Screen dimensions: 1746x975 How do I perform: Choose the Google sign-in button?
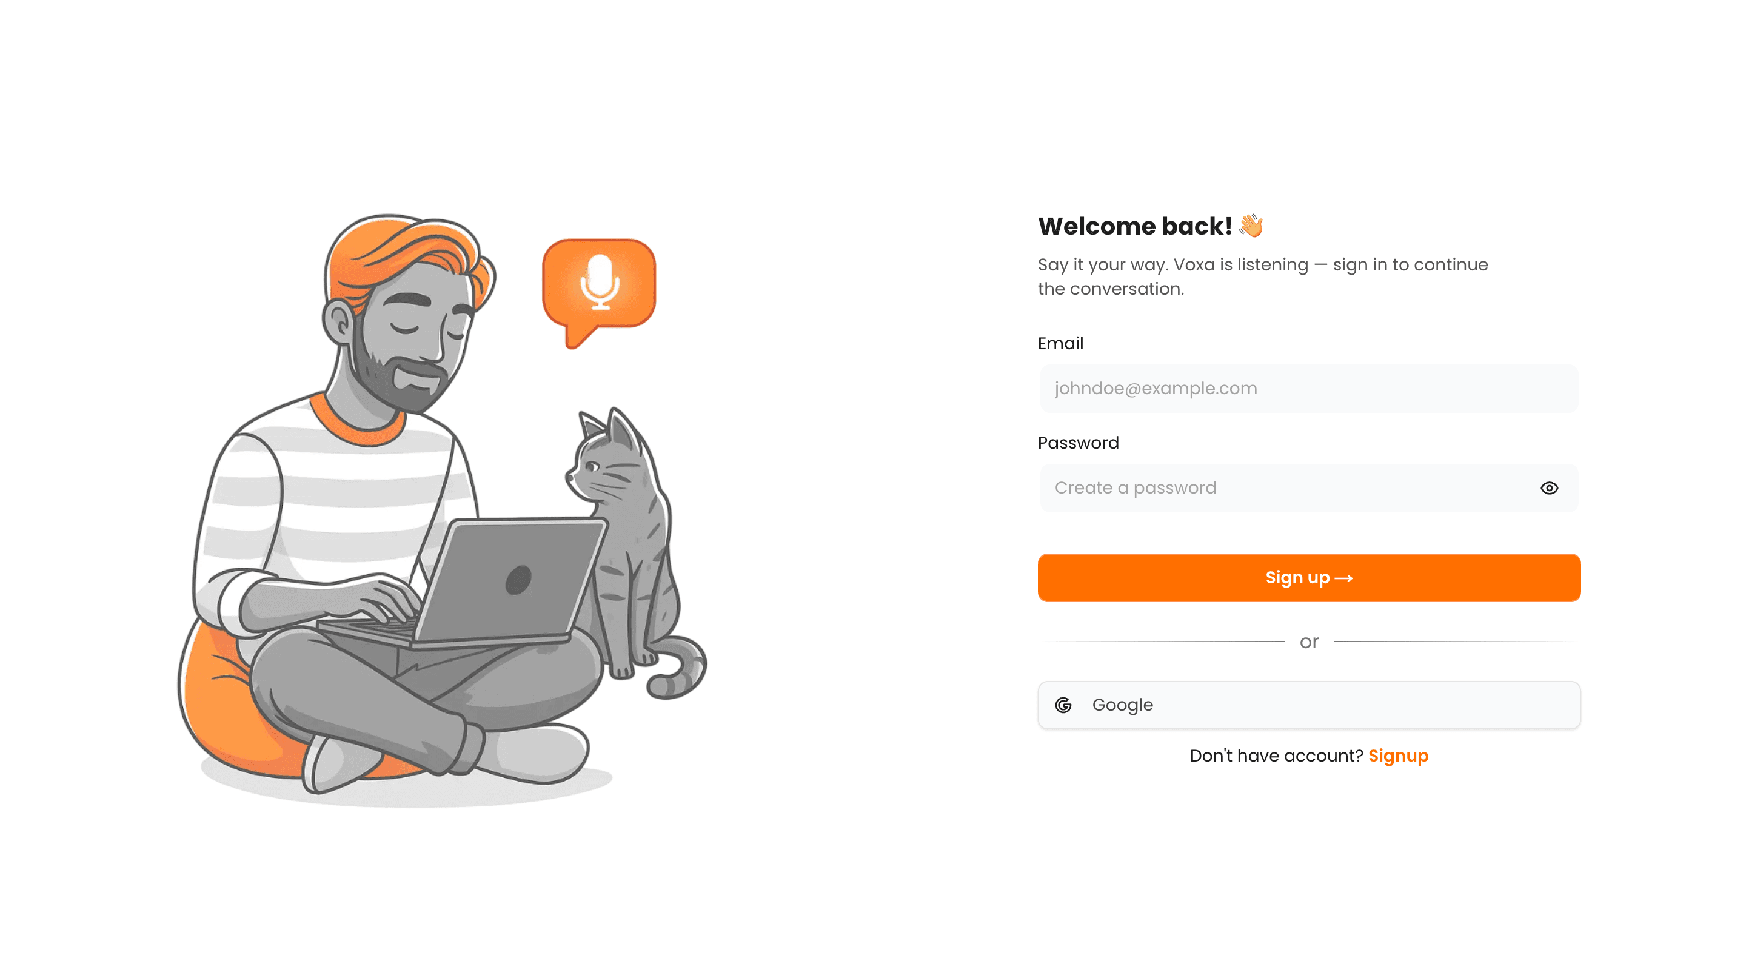point(1309,705)
